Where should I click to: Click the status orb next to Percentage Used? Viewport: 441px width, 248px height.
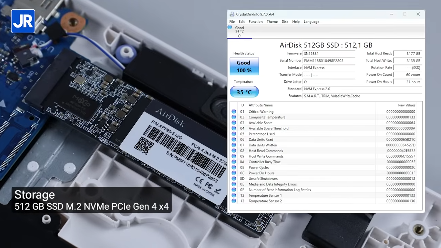pos(234,134)
